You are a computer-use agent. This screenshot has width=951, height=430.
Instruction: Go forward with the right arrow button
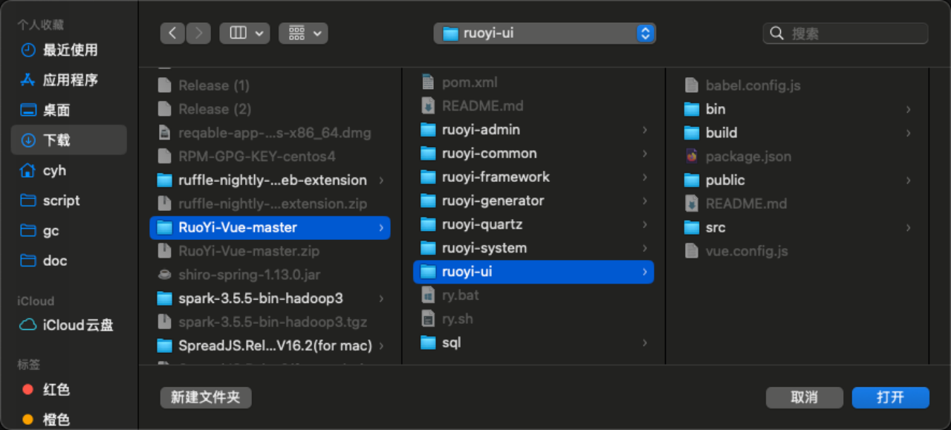coord(198,33)
